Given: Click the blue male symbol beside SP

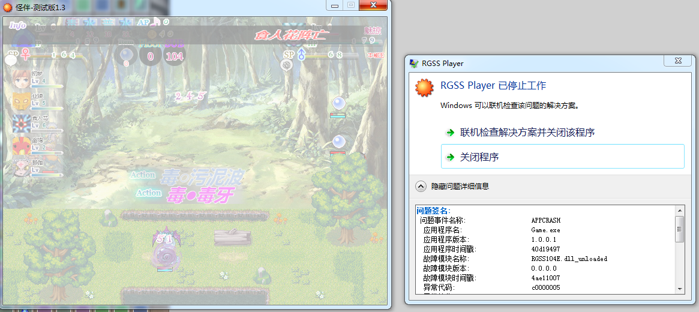Looking at the screenshot, I should pos(301,55).
